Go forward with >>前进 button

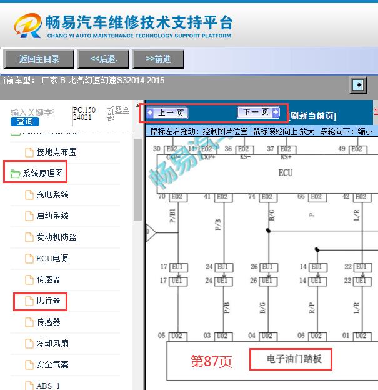coord(158,59)
